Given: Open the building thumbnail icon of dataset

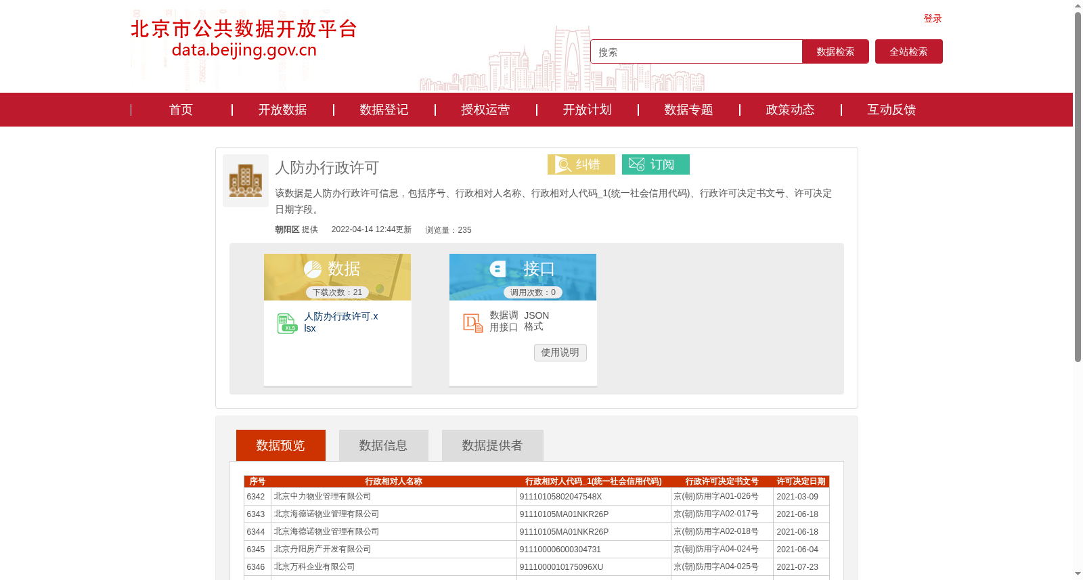Looking at the screenshot, I should [x=246, y=181].
